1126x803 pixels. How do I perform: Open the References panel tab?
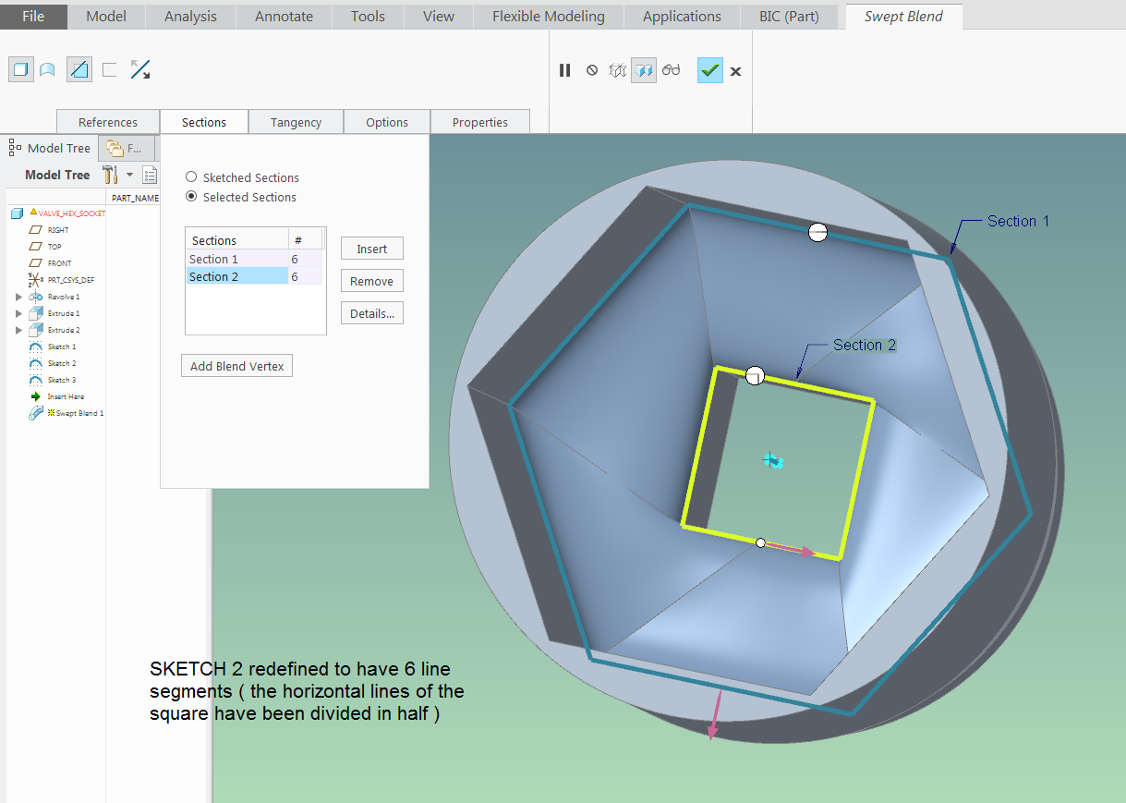pyautogui.click(x=108, y=122)
